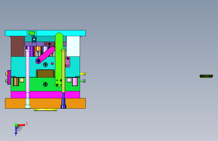
Task: Select the white block at upper right
Action: [x=73, y=46]
